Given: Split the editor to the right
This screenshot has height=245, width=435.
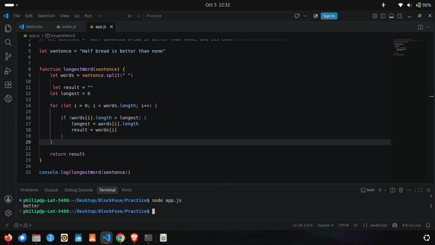Looking at the screenshot, I should pyautogui.click(x=420, y=27).
